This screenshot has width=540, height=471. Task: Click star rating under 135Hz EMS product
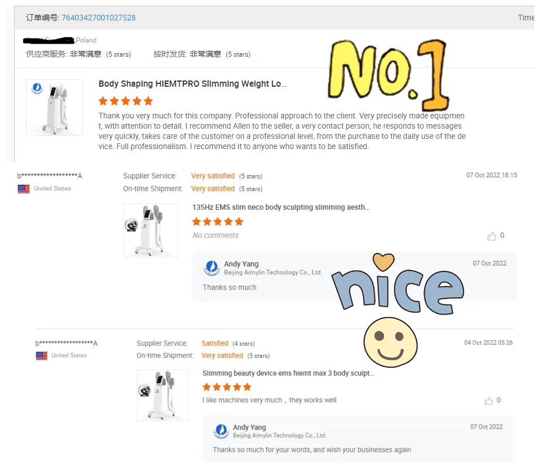tap(218, 222)
